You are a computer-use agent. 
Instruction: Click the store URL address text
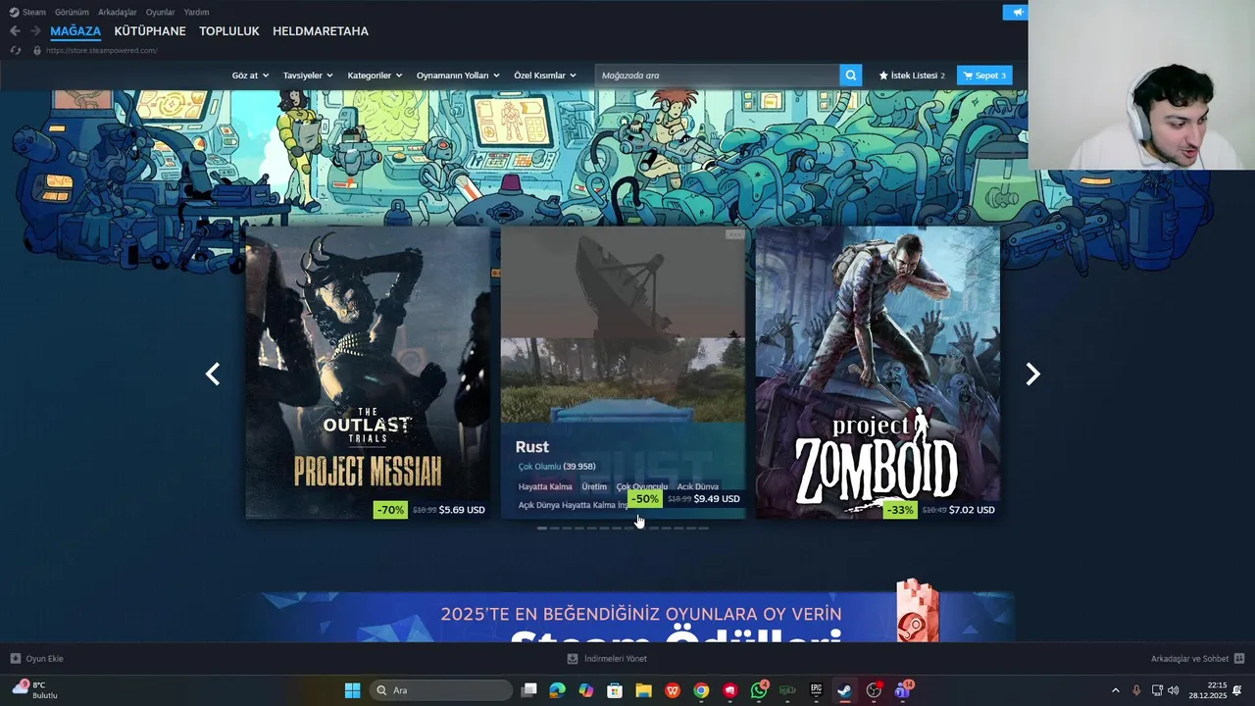102,50
